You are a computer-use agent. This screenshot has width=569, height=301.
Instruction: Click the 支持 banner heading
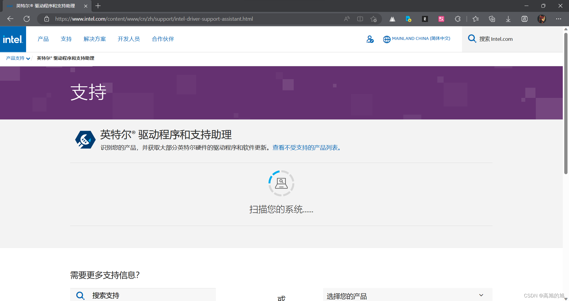pos(88,92)
